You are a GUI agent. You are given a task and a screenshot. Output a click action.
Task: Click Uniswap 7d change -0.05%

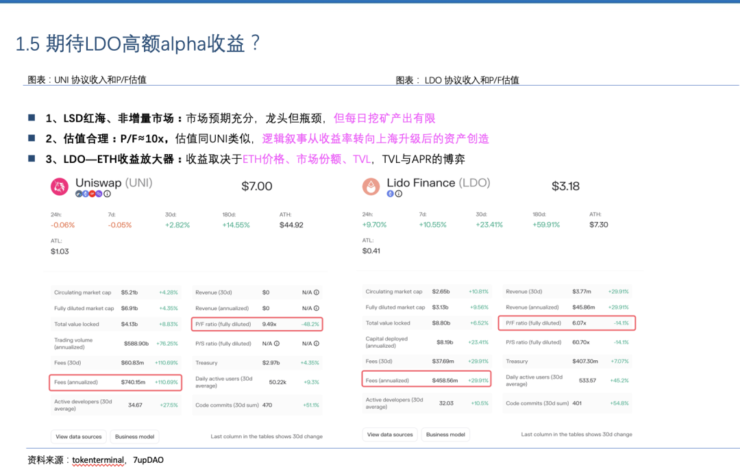click(x=120, y=225)
